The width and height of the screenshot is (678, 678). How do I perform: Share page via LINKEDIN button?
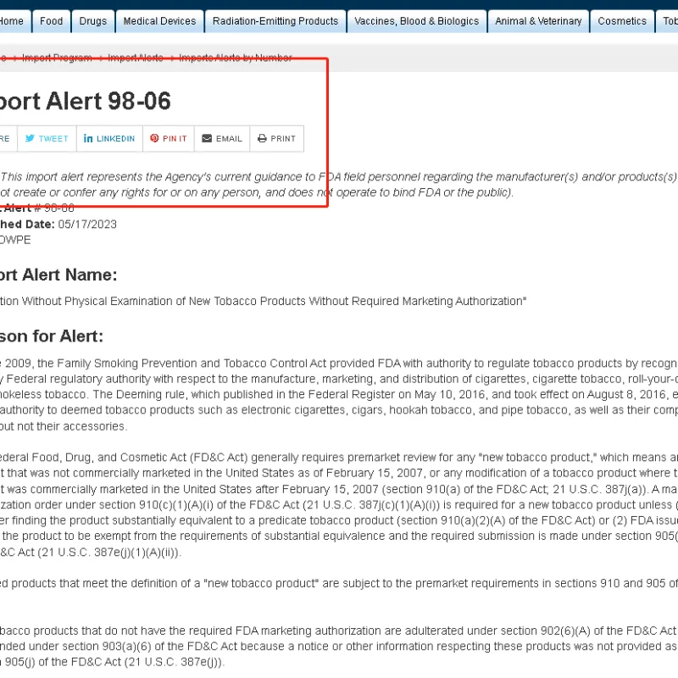coord(108,138)
